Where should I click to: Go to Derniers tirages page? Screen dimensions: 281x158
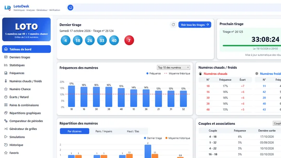27,57
